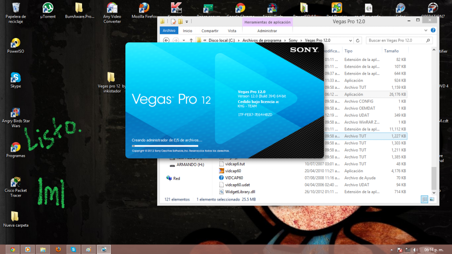Go forward in Explorer navigation
The image size is (452, 254).
[x=176, y=40]
